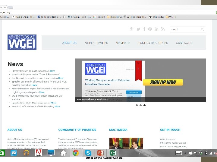Open the ABOUT US menu
The height and width of the screenshot is (162, 217).
pyautogui.click(x=69, y=43)
